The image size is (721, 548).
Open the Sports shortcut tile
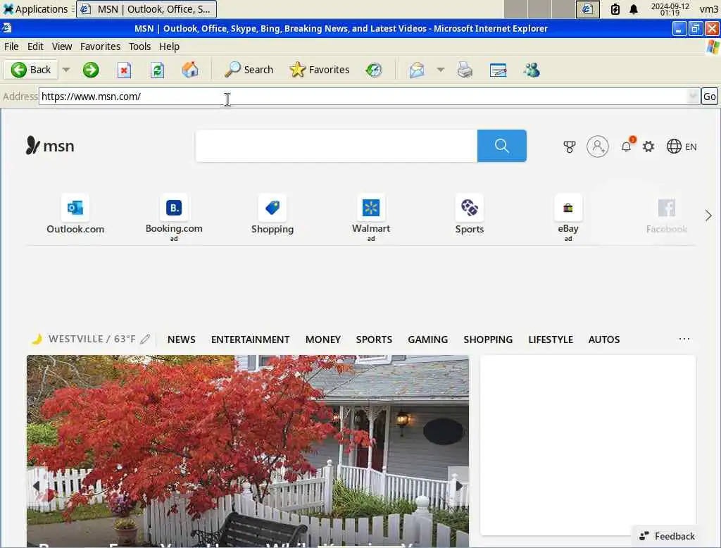[x=470, y=215]
